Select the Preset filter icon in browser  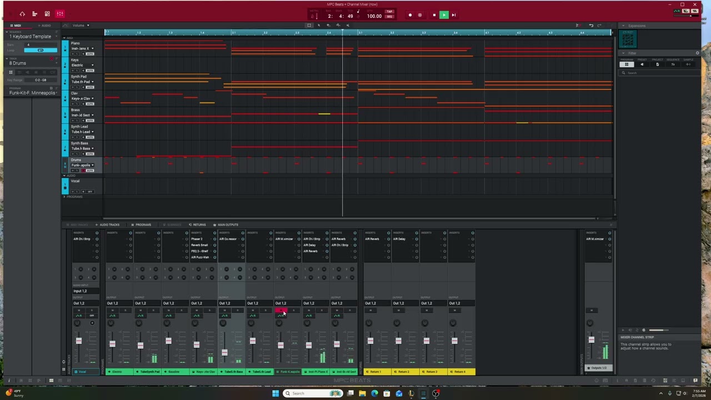(x=642, y=64)
